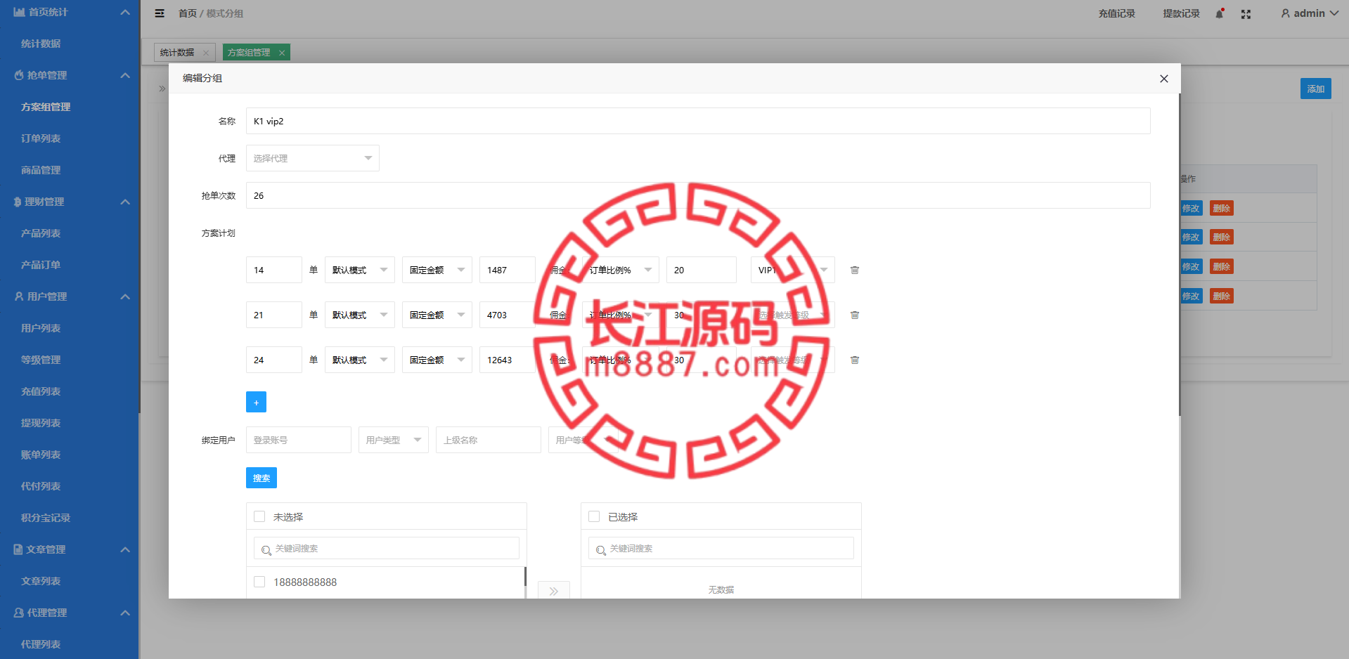Open 积分宝记录 in the sidebar
This screenshot has height=659, width=1349.
[46, 518]
